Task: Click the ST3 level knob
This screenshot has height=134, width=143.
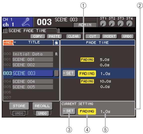Action: click(x=121, y=23)
